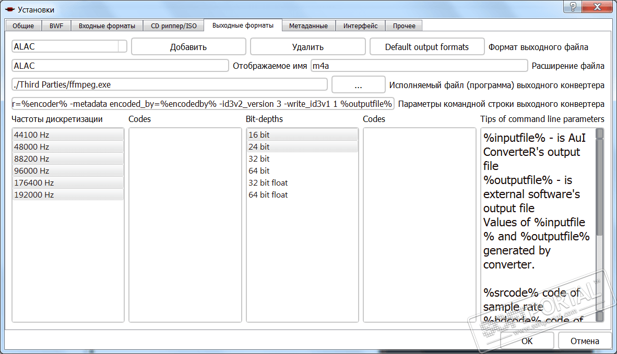617x354 pixels.
Task: Click the help question mark button
Action: point(573,7)
